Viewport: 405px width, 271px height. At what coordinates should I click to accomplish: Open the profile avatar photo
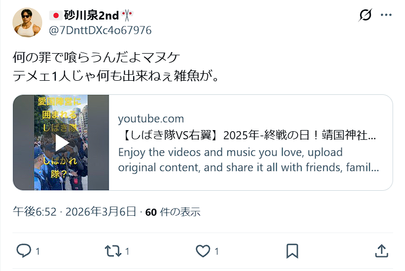[27, 23]
